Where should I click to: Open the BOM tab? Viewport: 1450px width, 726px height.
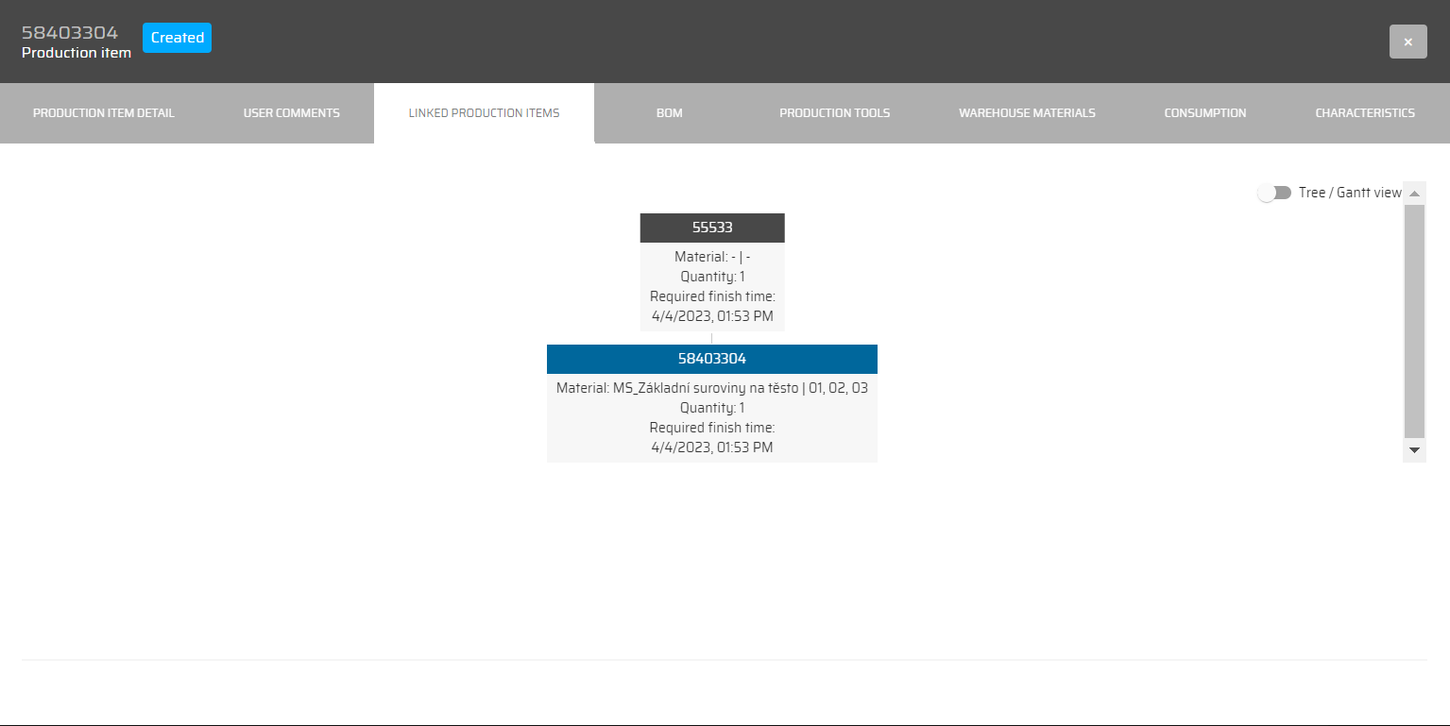coord(669,113)
